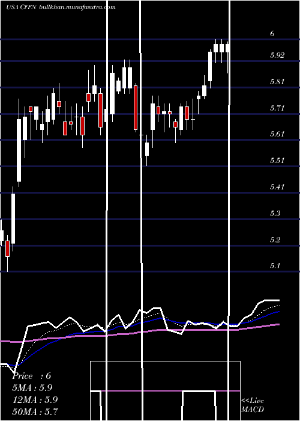Click the 5.61 price level label
This screenshot has width=300, height=421.
tap(277, 134)
